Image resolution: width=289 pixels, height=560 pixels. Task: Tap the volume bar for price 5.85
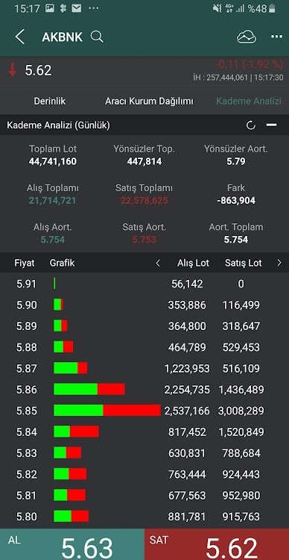coord(107,411)
